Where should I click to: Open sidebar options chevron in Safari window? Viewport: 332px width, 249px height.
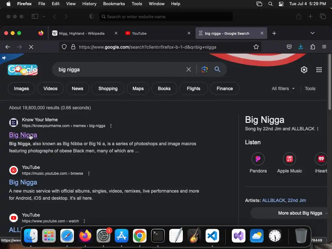click(44, 17)
